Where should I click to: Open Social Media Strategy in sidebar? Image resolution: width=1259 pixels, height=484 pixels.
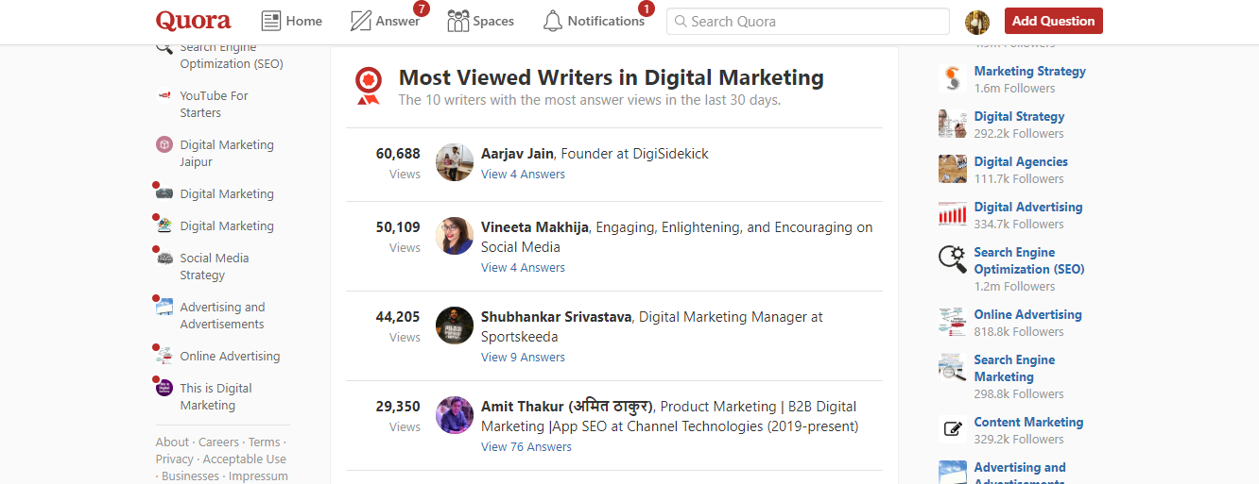pyautogui.click(x=215, y=266)
